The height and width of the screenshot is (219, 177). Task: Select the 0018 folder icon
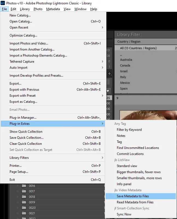(x=24, y=197)
